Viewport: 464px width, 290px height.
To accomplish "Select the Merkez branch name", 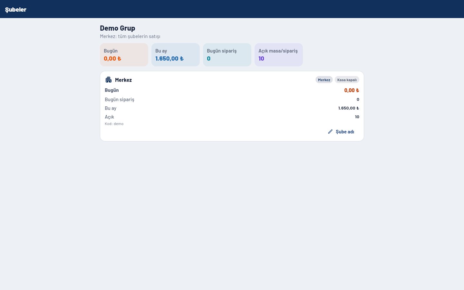I will click(x=123, y=80).
